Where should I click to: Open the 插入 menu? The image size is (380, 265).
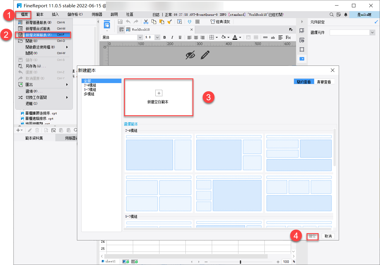(x=55, y=14)
